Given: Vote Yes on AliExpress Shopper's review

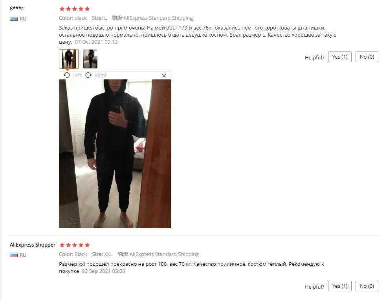Looking at the screenshot, I should [339, 286].
